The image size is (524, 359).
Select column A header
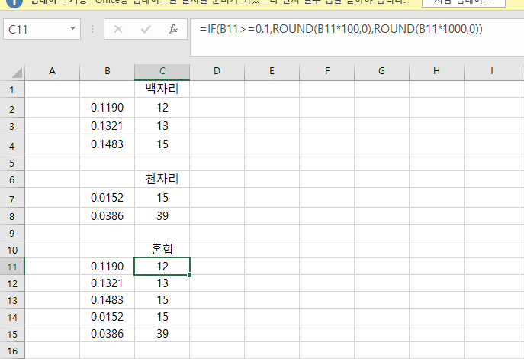52,71
